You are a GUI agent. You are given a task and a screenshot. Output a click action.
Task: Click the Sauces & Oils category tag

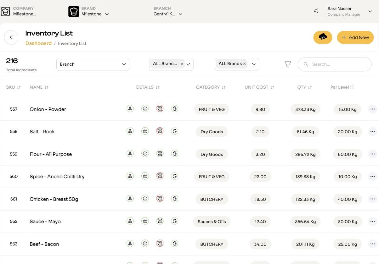212,222
